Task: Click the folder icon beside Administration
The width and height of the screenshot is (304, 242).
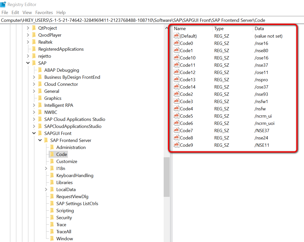Action: tap(52, 147)
